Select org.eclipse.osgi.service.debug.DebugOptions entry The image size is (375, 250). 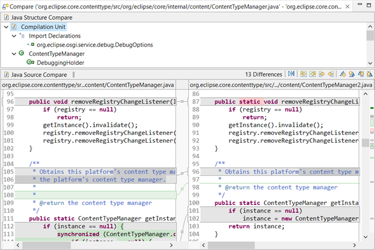95,45
